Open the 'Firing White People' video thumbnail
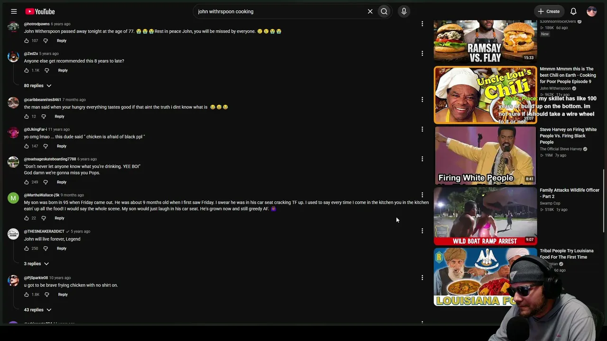The image size is (607, 341). 485,155
